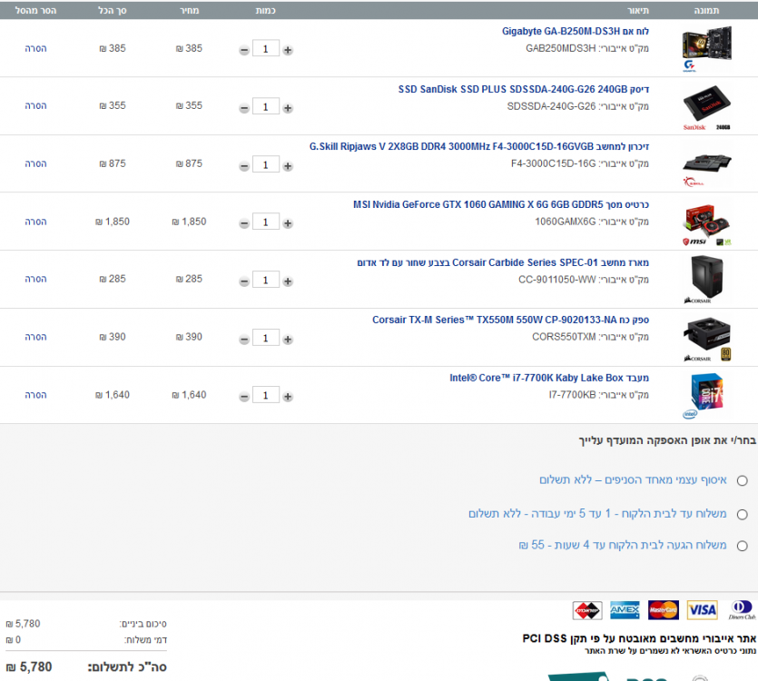Viewport: 758px width, 681px height.
Task: Increase quantity of Intel Core i7-7700K
Action: pyautogui.click(x=288, y=396)
